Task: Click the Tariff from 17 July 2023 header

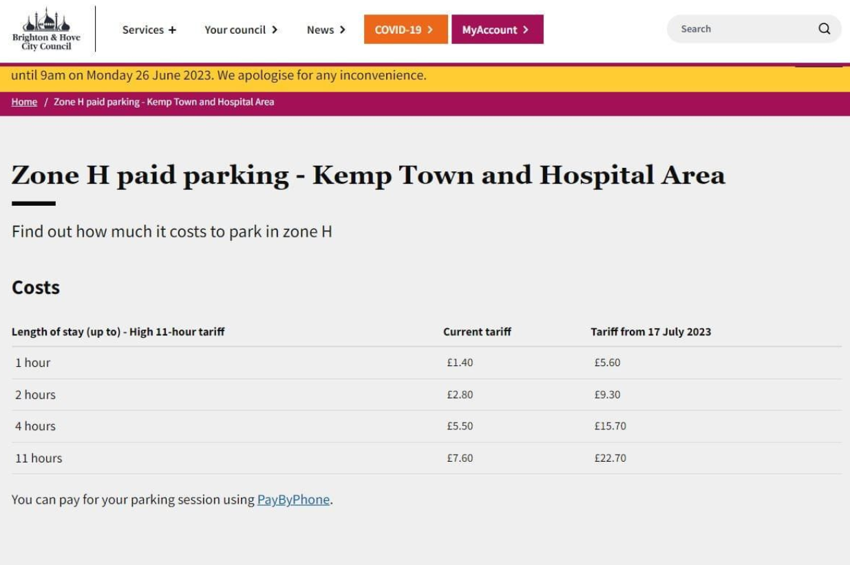Action: point(650,332)
